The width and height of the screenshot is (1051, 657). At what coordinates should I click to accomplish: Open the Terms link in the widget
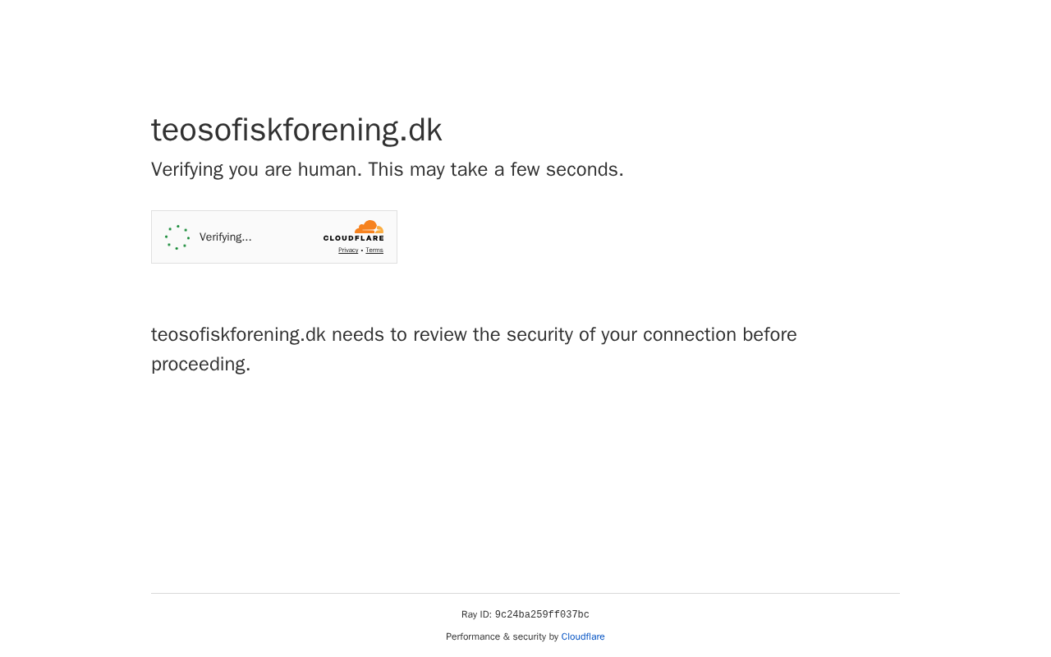(x=374, y=250)
